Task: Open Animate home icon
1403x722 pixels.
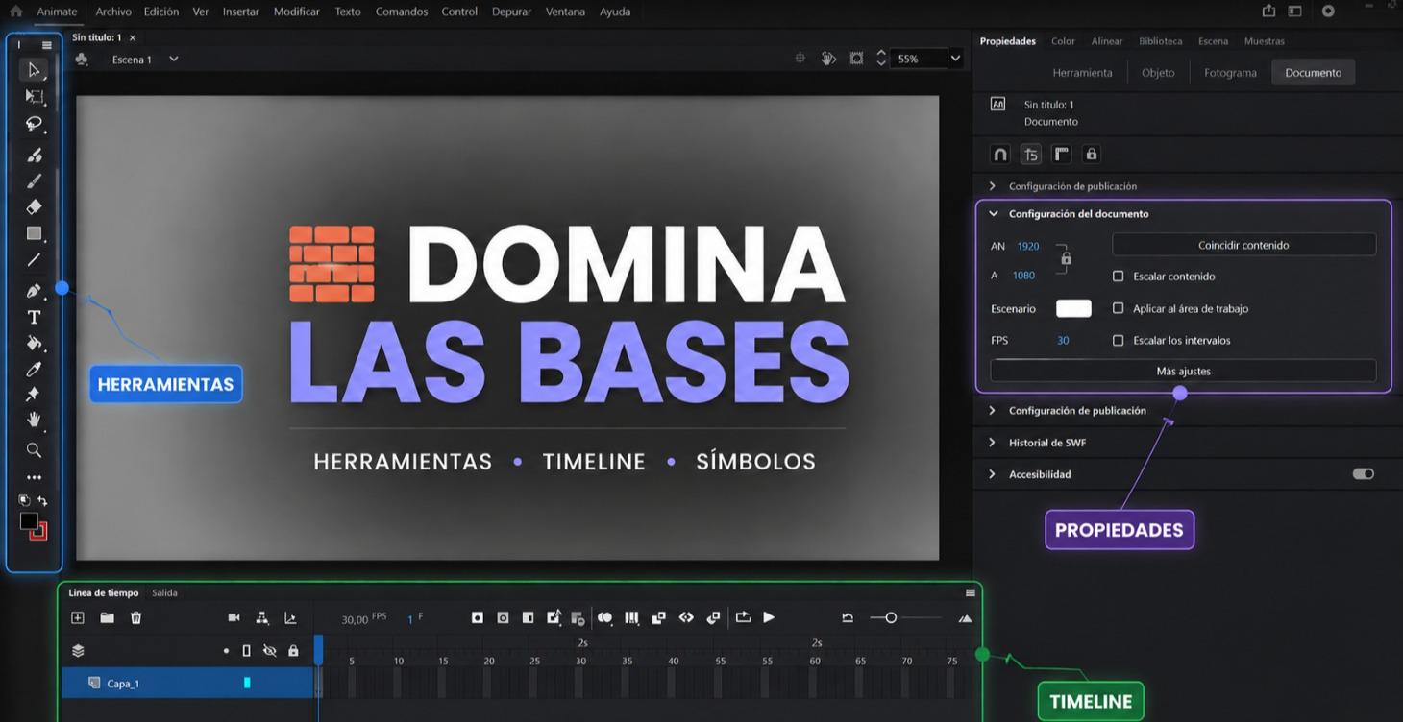Action: point(15,12)
